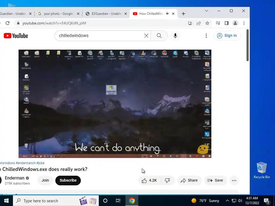Open a new tab with plus button
This screenshot has width=275, height=206.
click(x=183, y=14)
